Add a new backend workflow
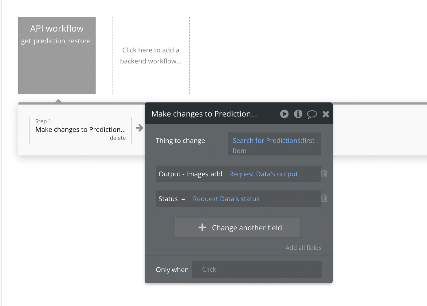This screenshot has height=306, width=427. [x=151, y=55]
